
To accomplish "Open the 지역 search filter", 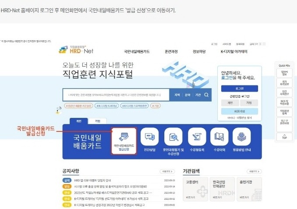I will point(177,95).
